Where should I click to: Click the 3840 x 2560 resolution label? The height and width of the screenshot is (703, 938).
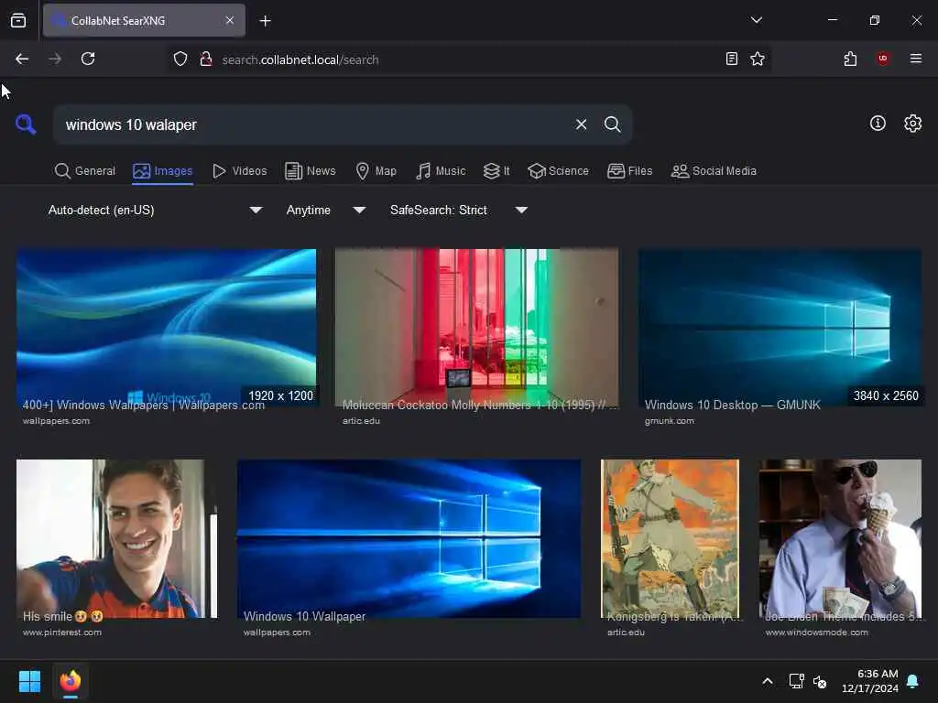pyautogui.click(x=886, y=395)
